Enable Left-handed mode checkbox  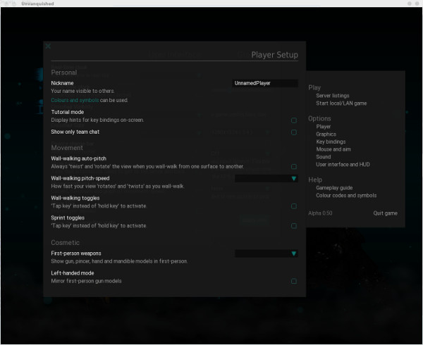pos(293,281)
